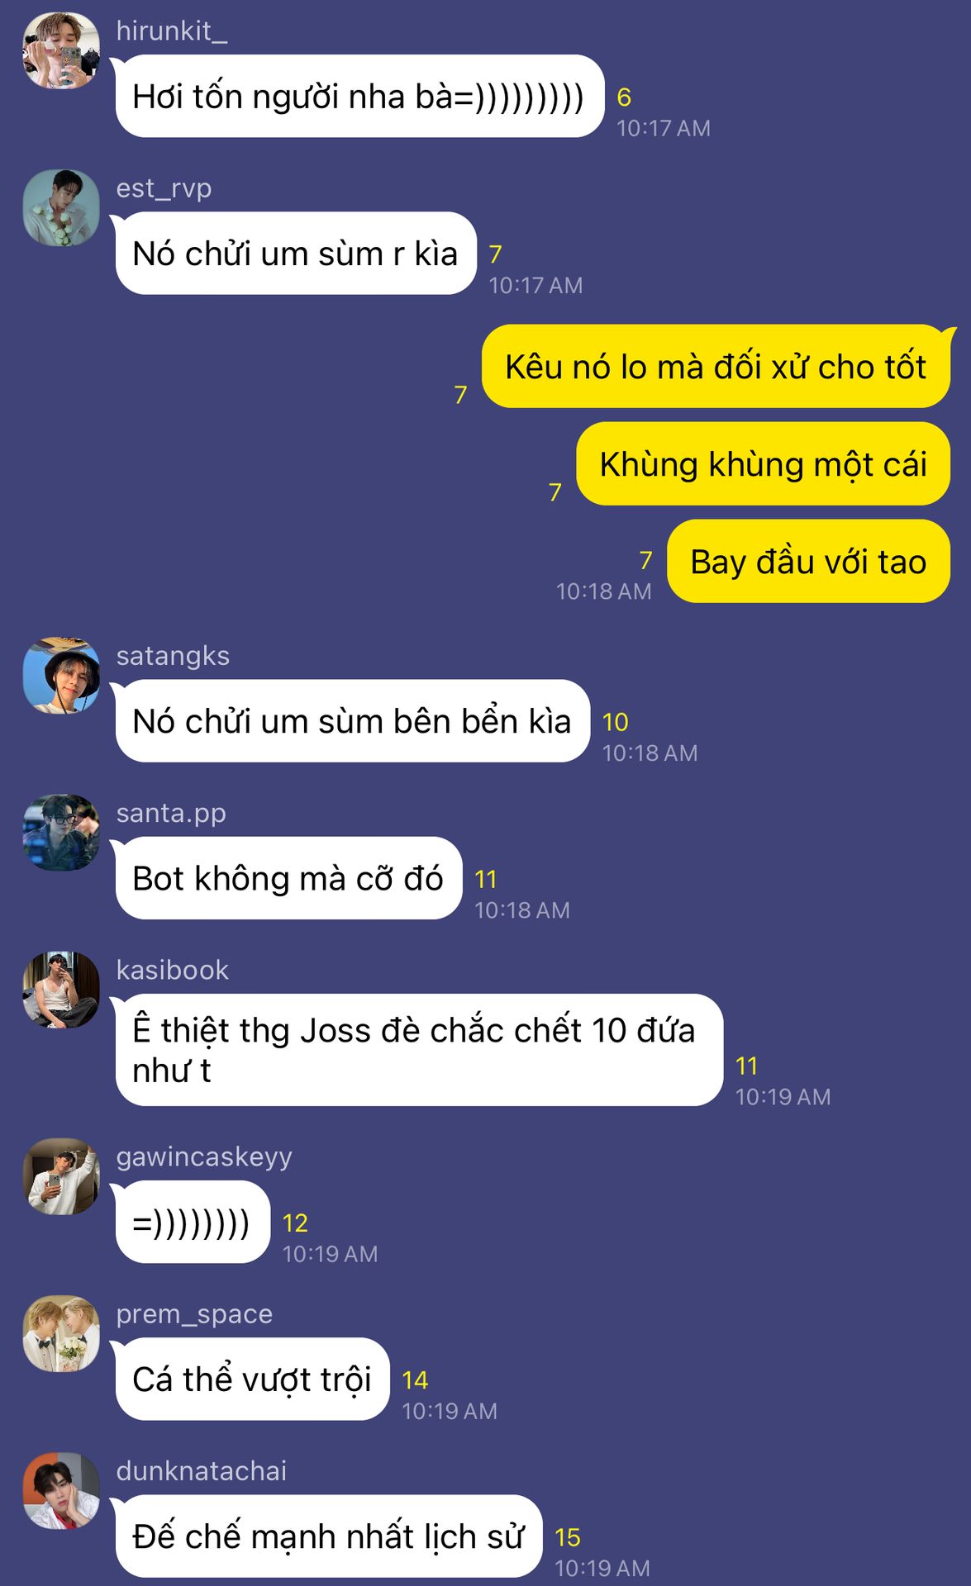Click the username dunknatachai
971x1586 pixels.
point(202,1470)
